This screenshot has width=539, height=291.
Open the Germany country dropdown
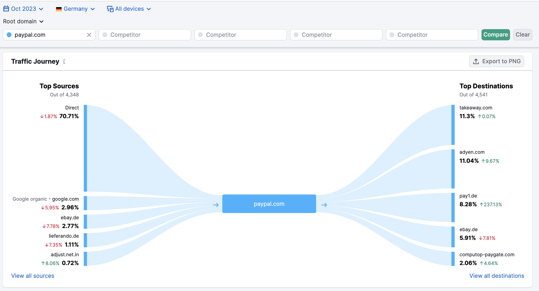75,9
